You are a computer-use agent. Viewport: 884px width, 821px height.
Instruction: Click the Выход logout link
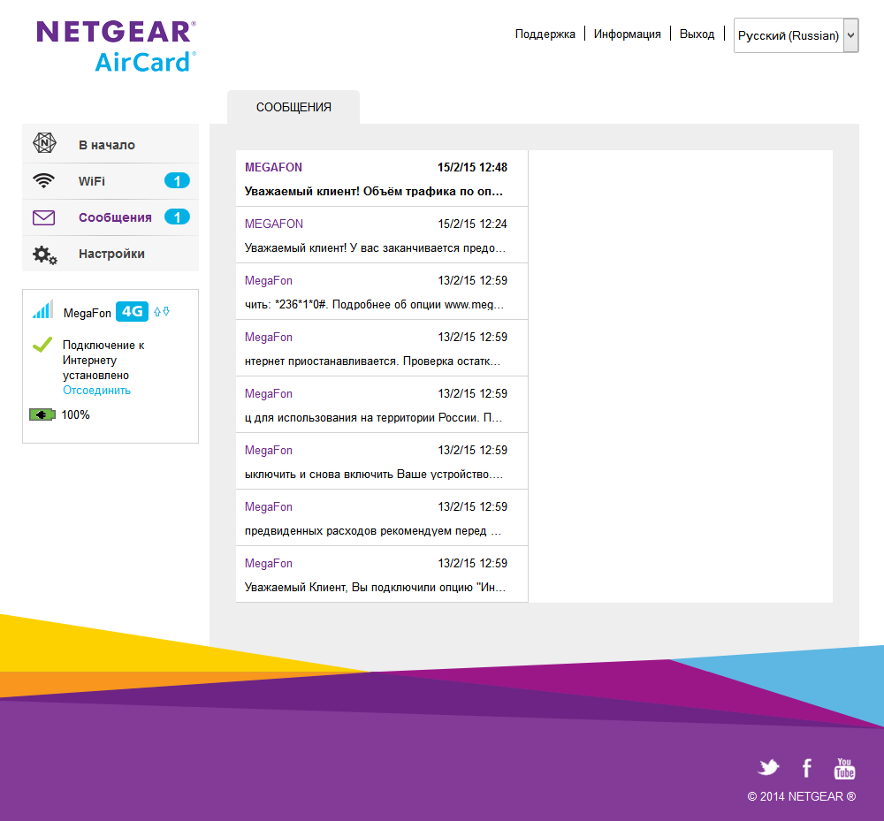pyautogui.click(x=697, y=34)
